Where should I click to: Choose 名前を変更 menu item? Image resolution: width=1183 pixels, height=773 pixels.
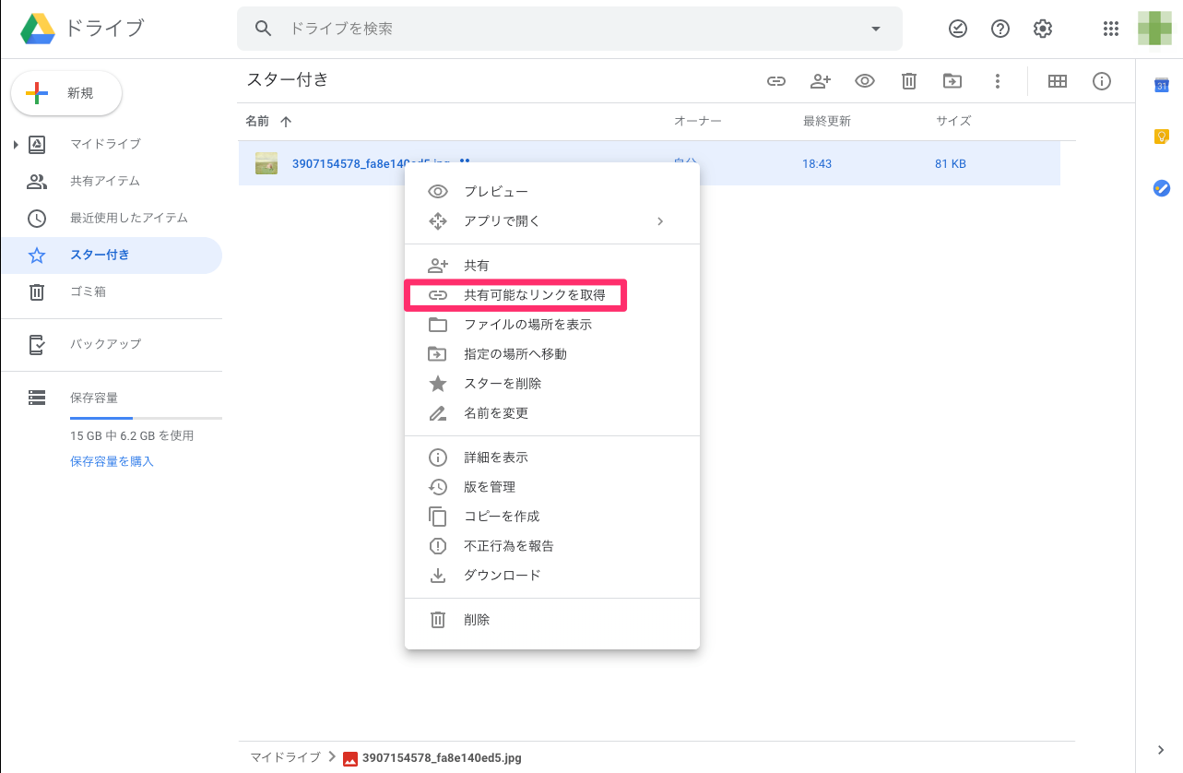pyautogui.click(x=552, y=413)
